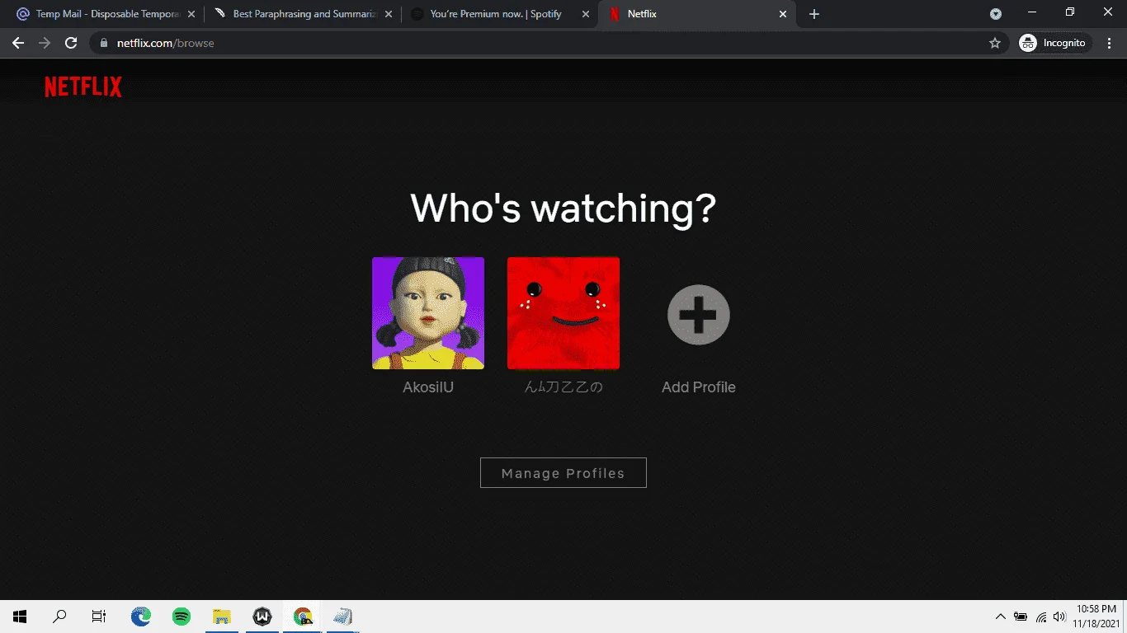Image resolution: width=1127 pixels, height=633 pixels.
Task: View site information via the lock icon
Action: (104, 43)
